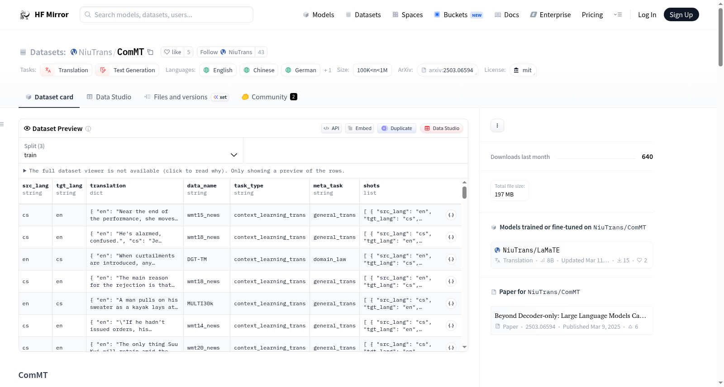Expand the wmt14_news row JSON

click(x=451, y=326)
